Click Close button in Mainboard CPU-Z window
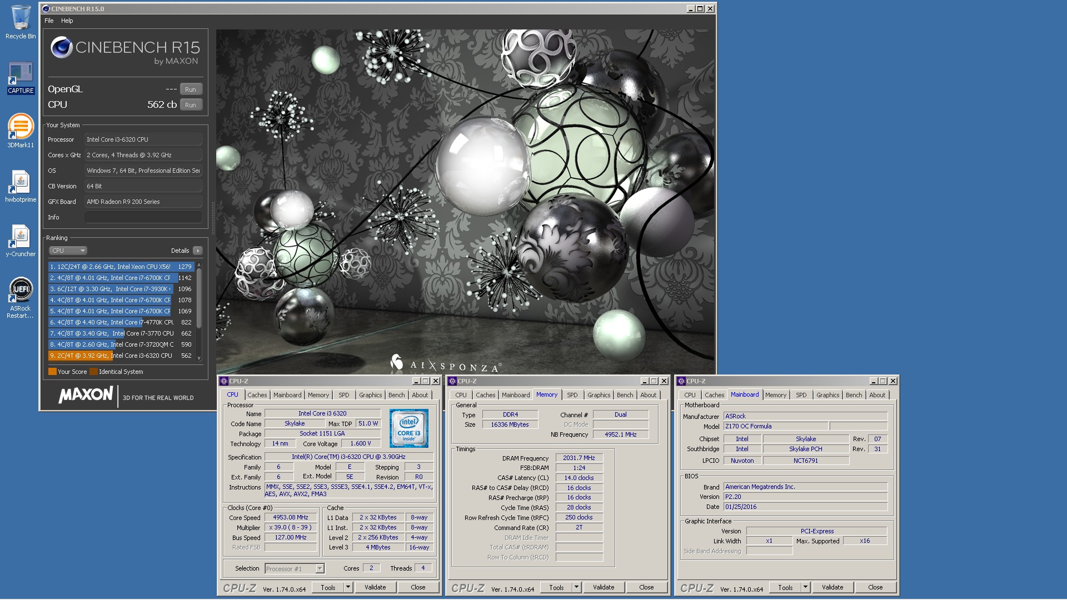This screenshot has height=600, width=1067. (875, 587)
